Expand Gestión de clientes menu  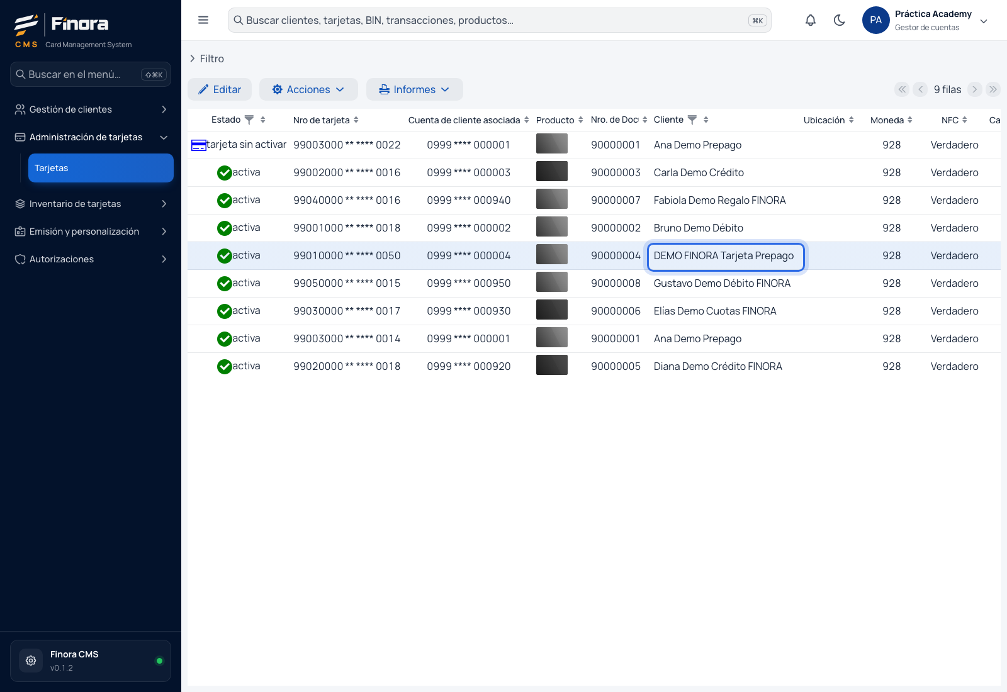point(91,109)
